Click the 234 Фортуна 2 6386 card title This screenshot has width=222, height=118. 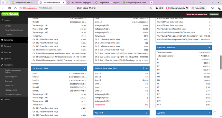[x=40, y=68]
